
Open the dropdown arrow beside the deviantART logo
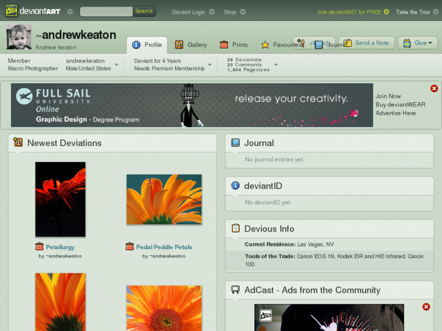click(70, 12)
